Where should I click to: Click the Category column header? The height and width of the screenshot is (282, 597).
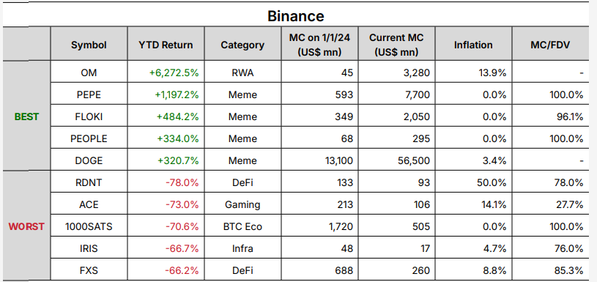click(242, 44)
